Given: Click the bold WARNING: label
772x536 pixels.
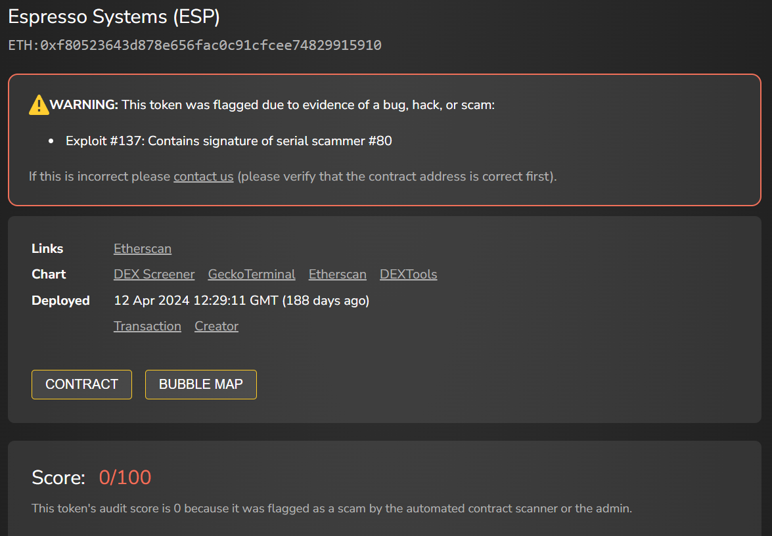Looking at the screenshot, I should pyautogui.click(x=84, y=104).
